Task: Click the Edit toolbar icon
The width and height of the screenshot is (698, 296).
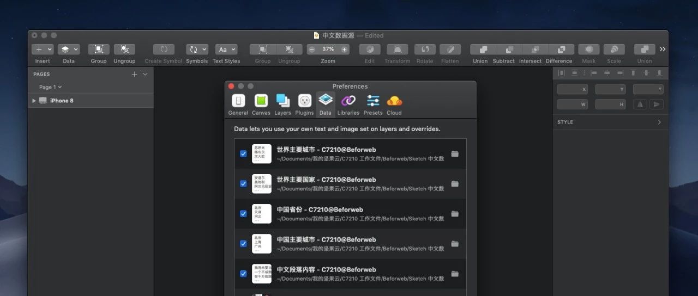Action: pyautogui.click(x=370, y=49)
